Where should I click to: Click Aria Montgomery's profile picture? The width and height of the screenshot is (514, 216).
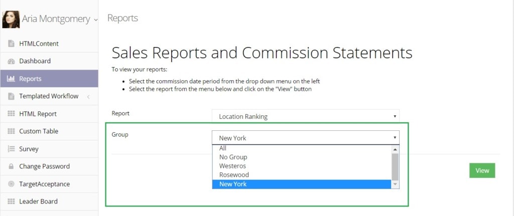(11, 20)
